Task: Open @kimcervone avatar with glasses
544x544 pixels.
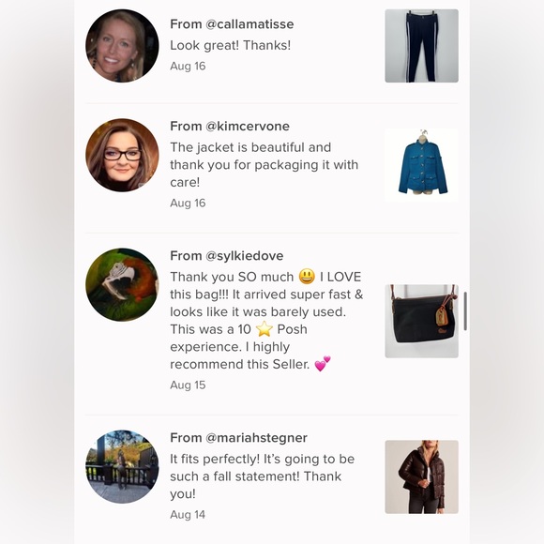Action: click(x=122, y=155)
